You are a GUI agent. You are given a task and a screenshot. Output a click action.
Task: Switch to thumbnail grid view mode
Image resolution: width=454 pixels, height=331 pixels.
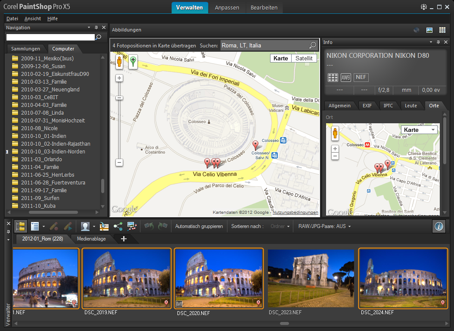coord(442,30)
